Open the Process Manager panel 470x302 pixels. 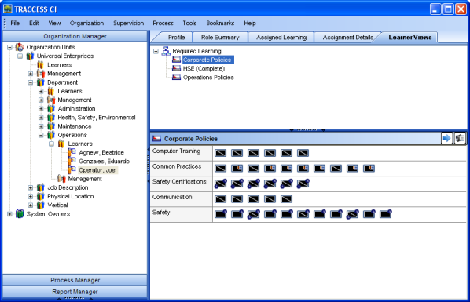click(75, 280)
